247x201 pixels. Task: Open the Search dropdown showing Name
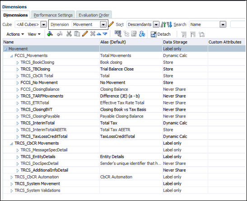[223, 24]
